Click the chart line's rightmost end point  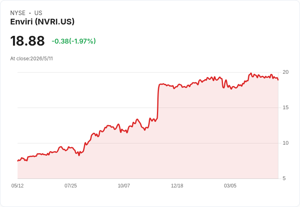(278, 80)
